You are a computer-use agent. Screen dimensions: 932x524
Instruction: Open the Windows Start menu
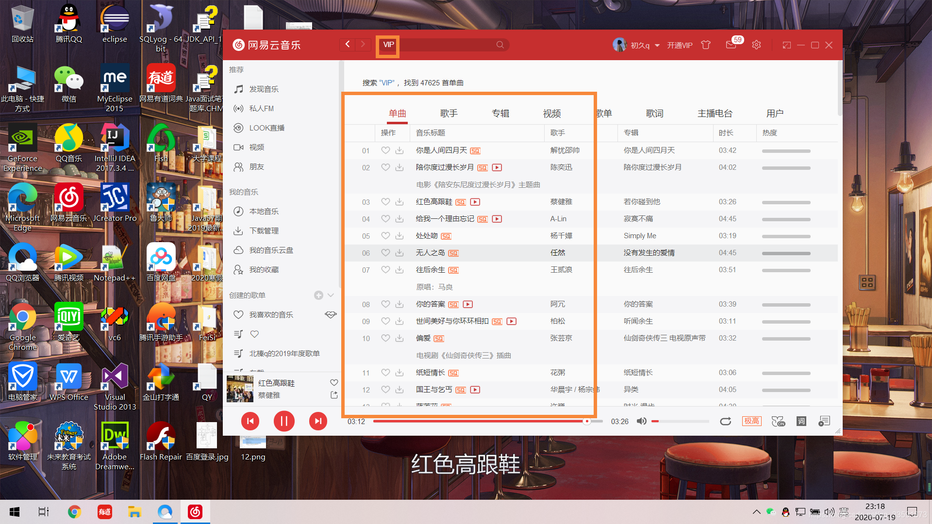pyautogui.click(x=15, y=512)
